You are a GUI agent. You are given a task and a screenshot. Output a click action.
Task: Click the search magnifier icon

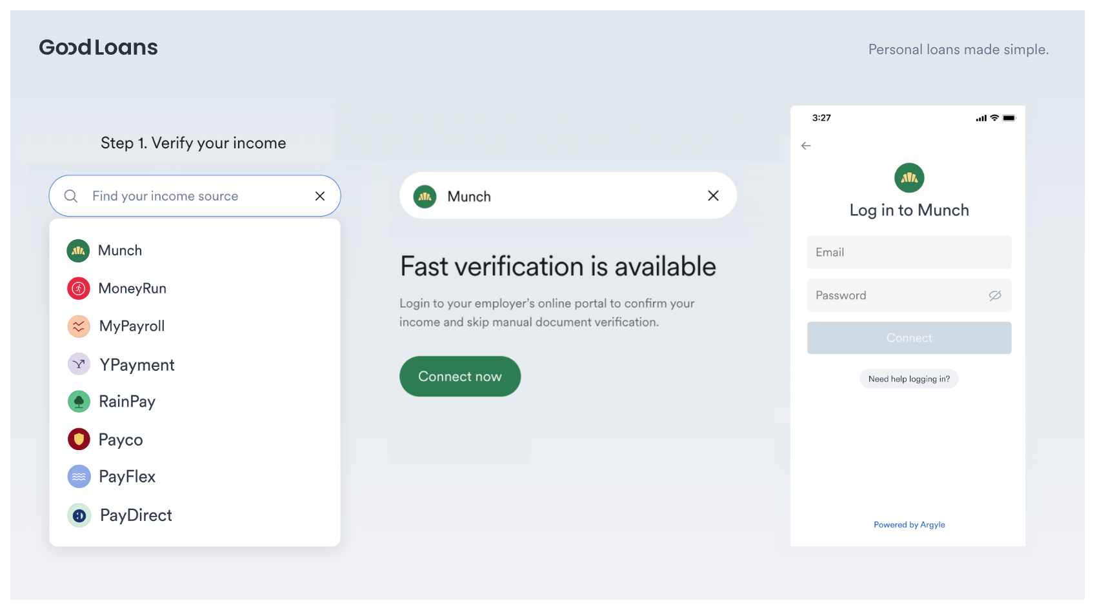70,195
